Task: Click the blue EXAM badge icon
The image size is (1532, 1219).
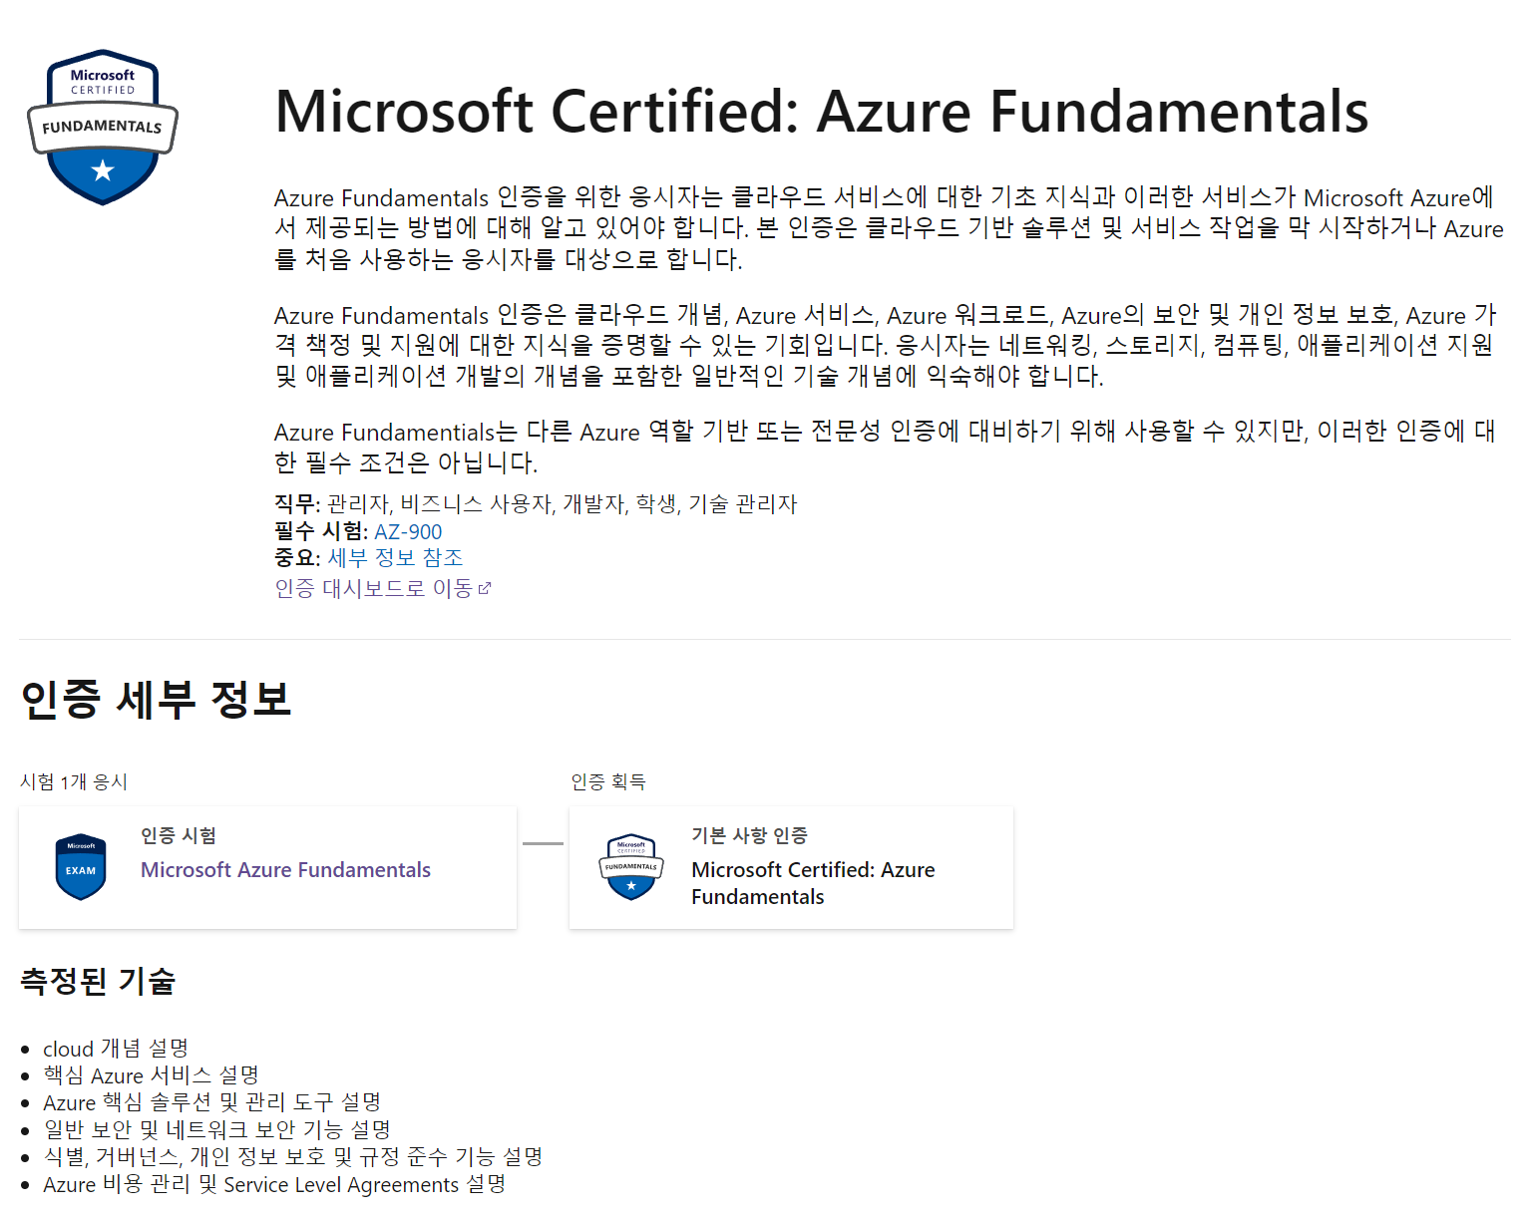Action: point(81,867)
